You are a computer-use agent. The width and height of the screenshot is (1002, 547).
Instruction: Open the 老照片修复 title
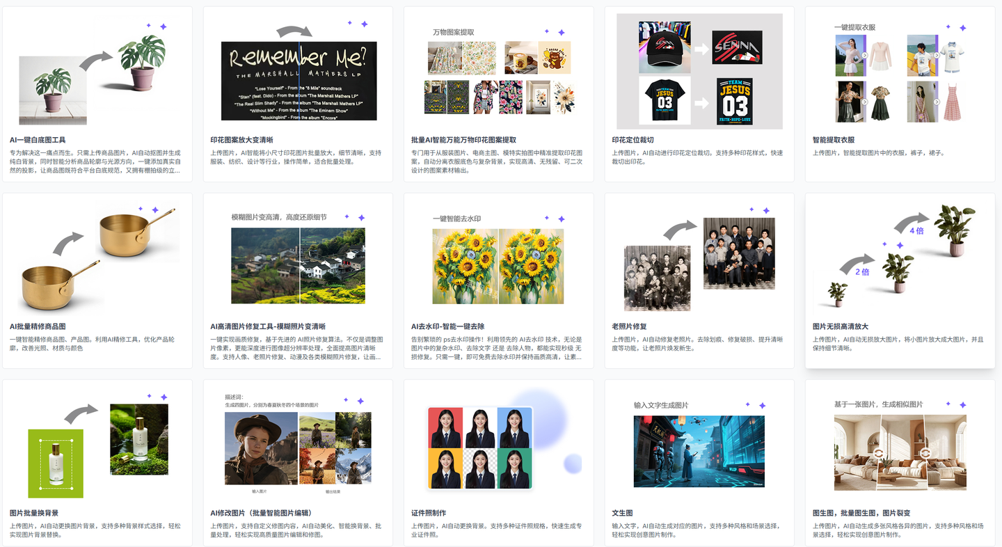(630, 326)
